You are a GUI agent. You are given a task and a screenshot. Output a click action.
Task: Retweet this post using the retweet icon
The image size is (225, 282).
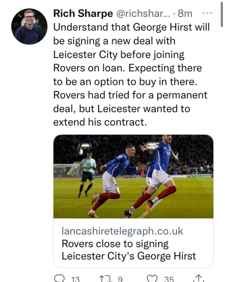pos(105,279)
